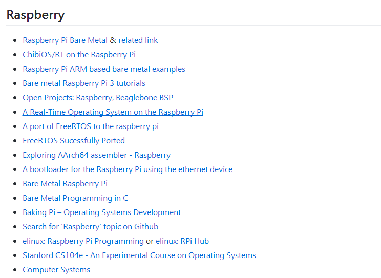Open the Raspberry Pi Bare Metal link
The height and width of the screenshot is (278, 381).
[x=65, y=40]
